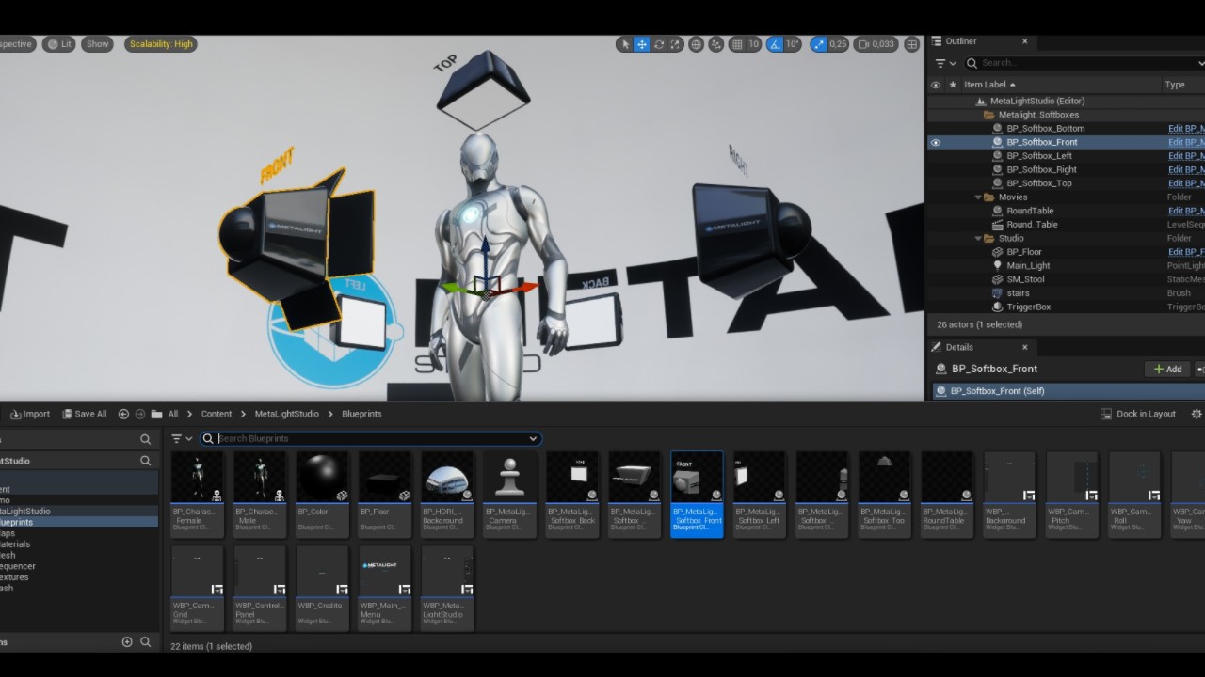Sort by Item Label column header

click(989, 85)
